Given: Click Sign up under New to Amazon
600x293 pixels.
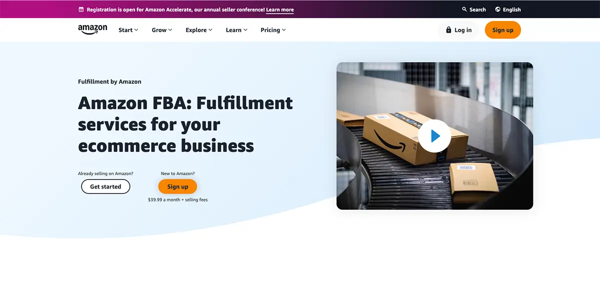Looking at the screenshot, I should [x=177, y=187].
